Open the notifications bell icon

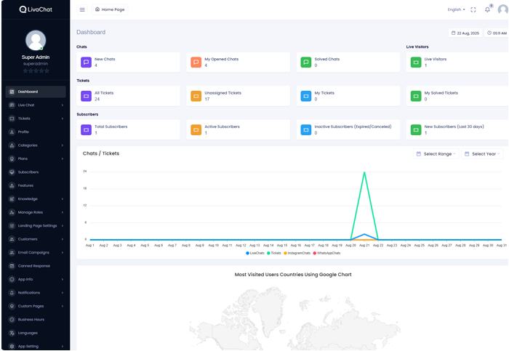pos(487,9)
